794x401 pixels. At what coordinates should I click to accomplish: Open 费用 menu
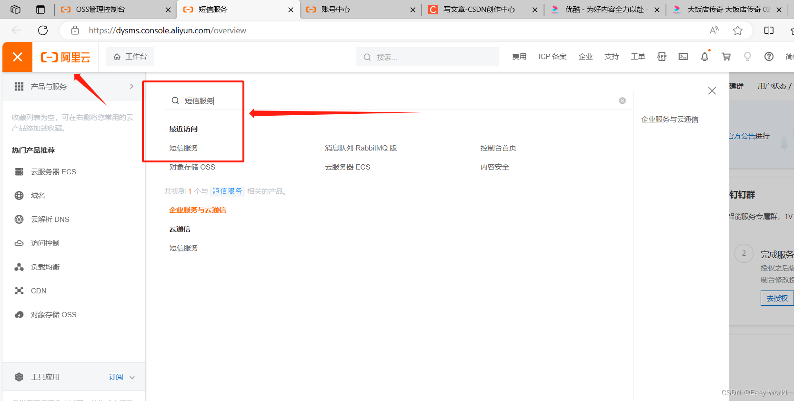[x=519, y=57]
